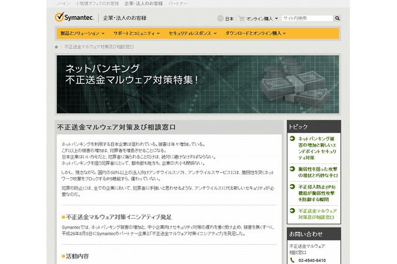Open the セキュリティレスポンス dropdown menu
The height and width of the screenshot is (264, 397).
coord(193,33)
